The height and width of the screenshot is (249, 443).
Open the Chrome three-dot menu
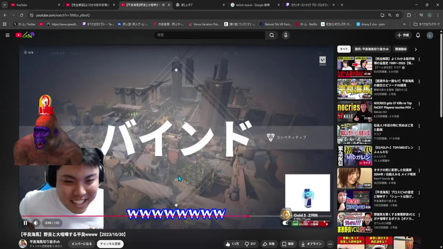(x=438, y=15)
